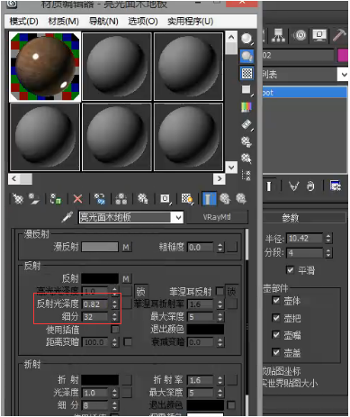Open the 材质(M) menu
Screen dimensions: 350x417
[x=64, y=22]
